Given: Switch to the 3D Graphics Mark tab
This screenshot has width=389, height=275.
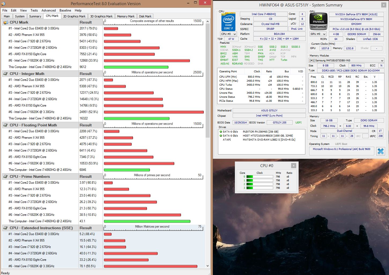Looking at the screenshot, I should [101, 16].
